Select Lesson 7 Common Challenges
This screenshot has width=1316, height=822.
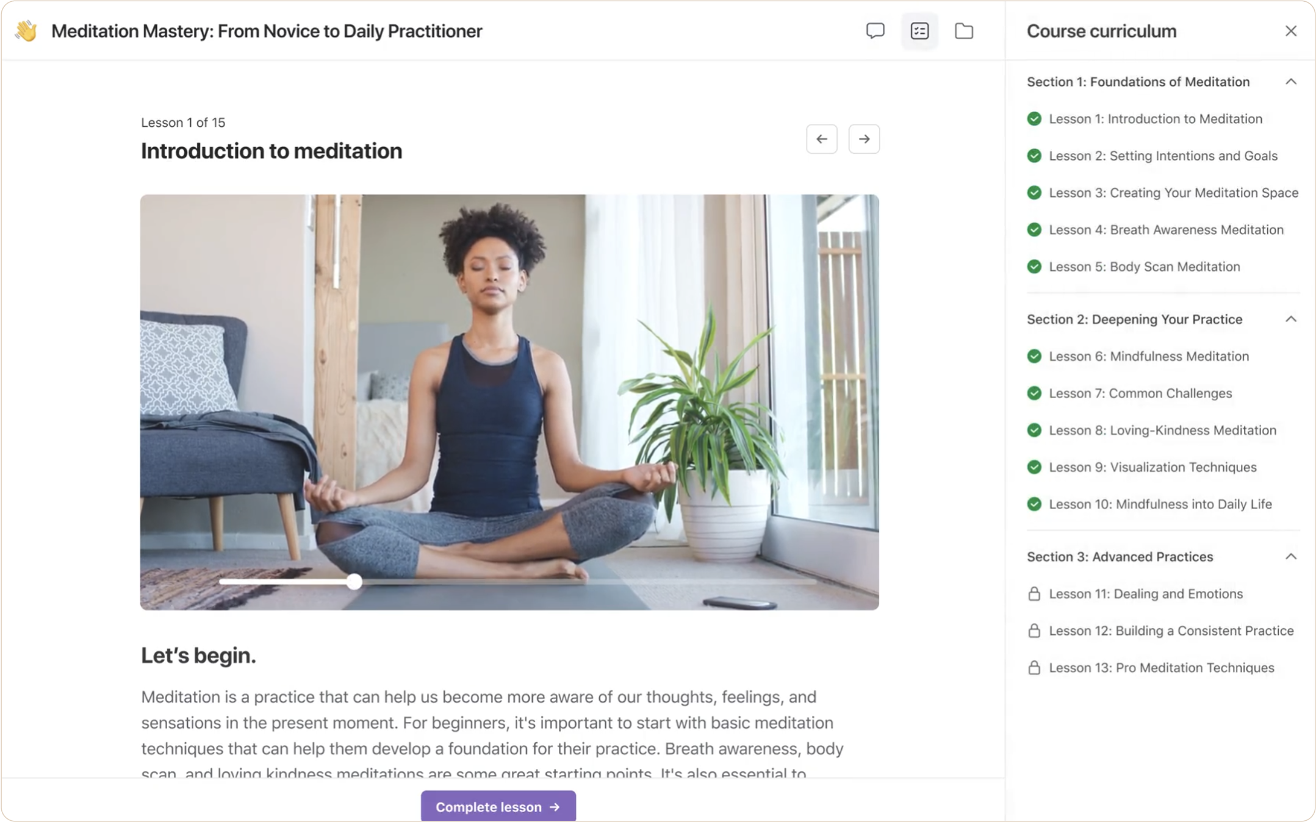pyautogui.click(x=1141, y=393)
